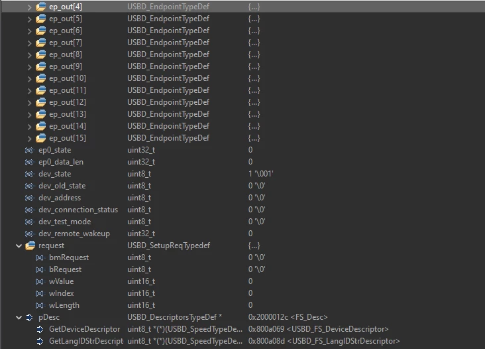
Task: Click the ep_out[10] struct icon
Action: click(41, 78)
